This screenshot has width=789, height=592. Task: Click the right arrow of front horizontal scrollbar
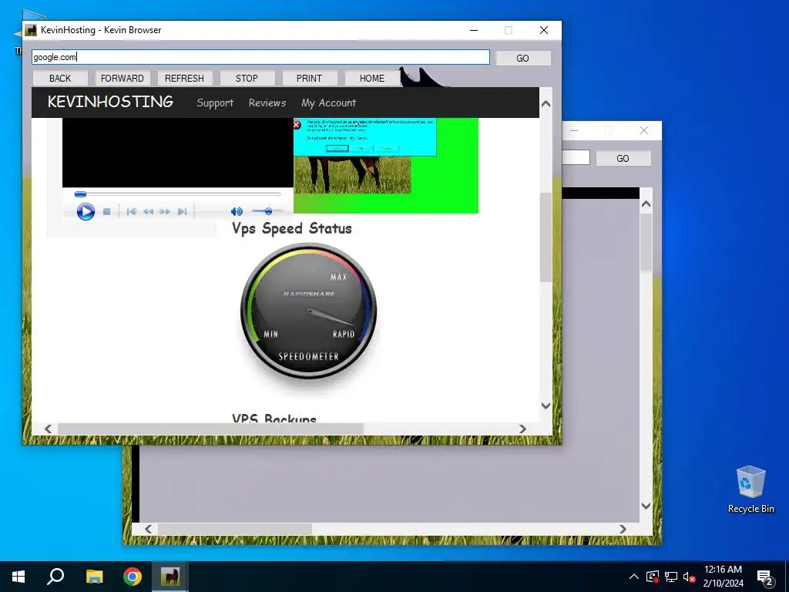click(522, 429)
